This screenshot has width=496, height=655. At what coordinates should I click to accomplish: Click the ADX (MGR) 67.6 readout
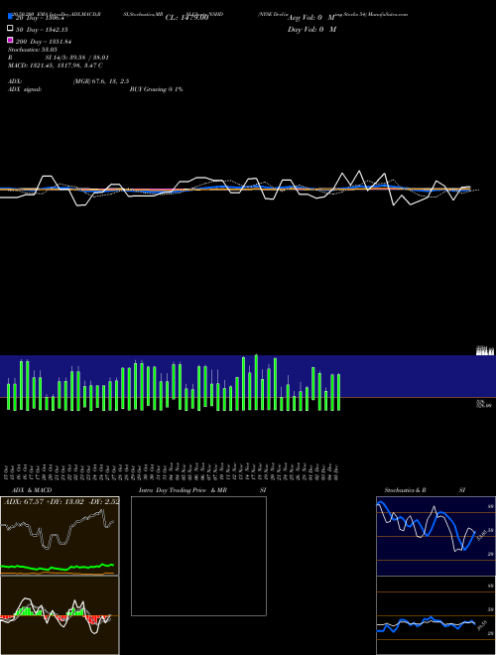[x=68, y=81]
